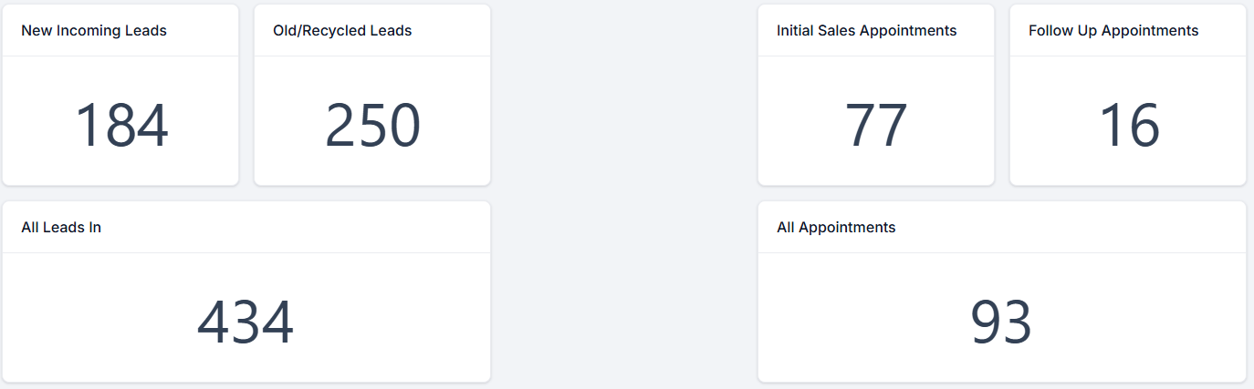Click the separator below Initial Sales Appointments title
The height and width of the screenshot is (389, 1254).
(x=876, y=56)
